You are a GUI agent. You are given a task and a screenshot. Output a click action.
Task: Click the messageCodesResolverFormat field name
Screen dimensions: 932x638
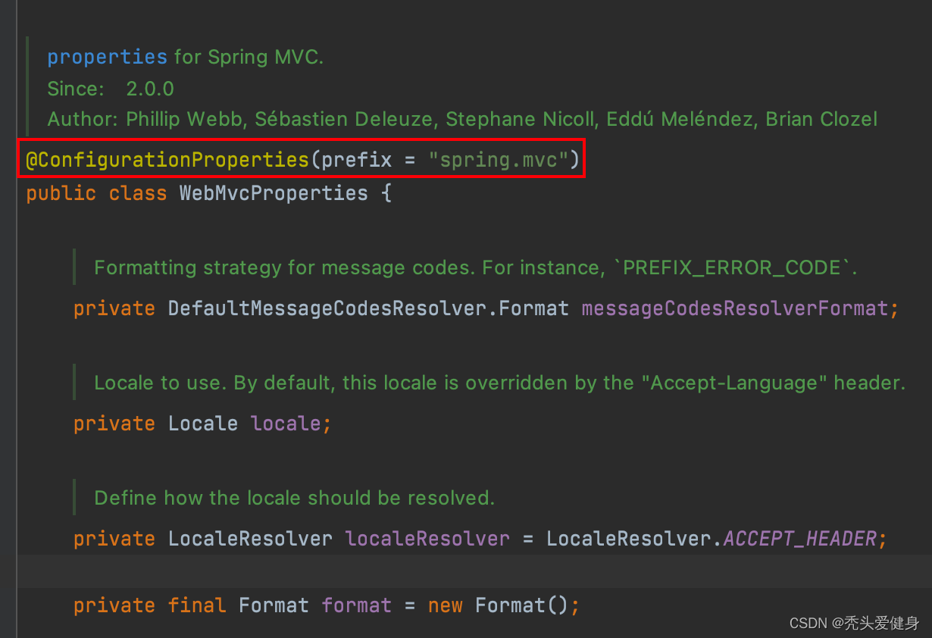tap(733, 308)
